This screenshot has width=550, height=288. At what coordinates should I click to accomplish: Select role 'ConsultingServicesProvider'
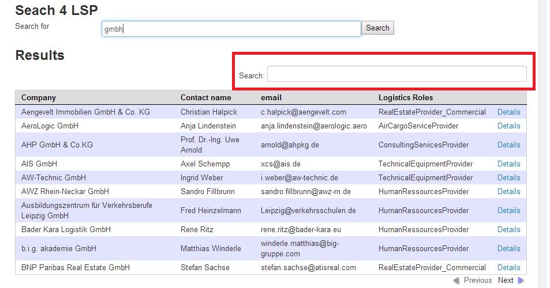[x=424, y=145]
